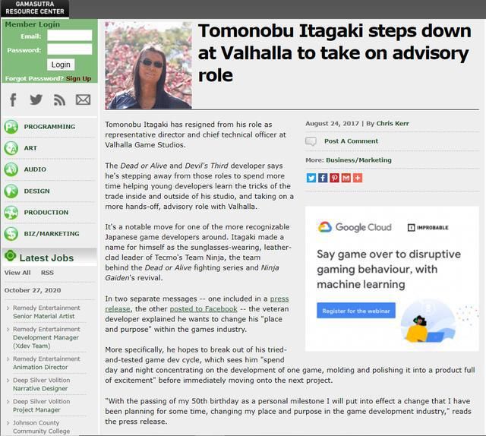Click the Latest Jobs green icon
Viewport: 486px width, 436px height.
click(10, 256)
